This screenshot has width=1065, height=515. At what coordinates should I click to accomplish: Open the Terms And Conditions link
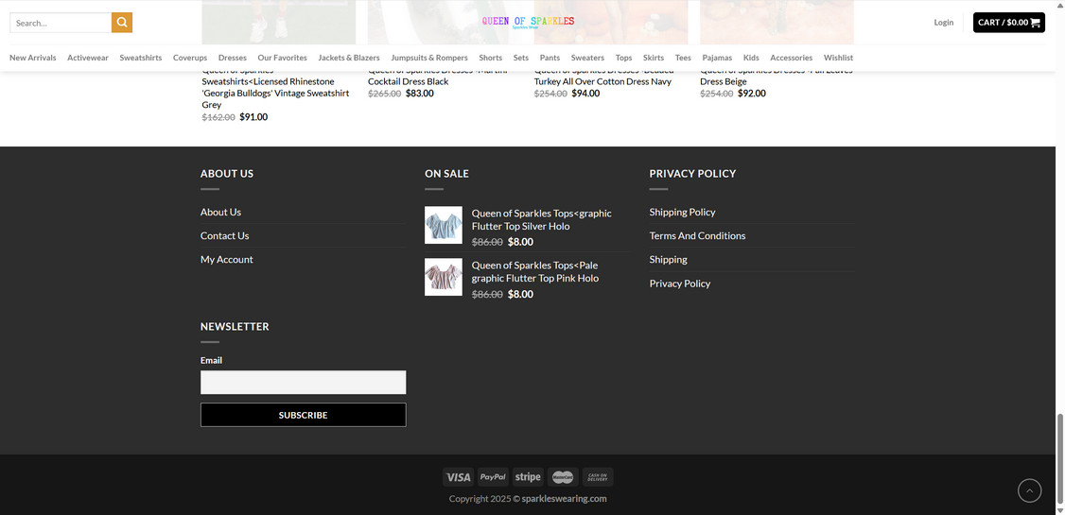pyautogui.click(x=698, y=235)
